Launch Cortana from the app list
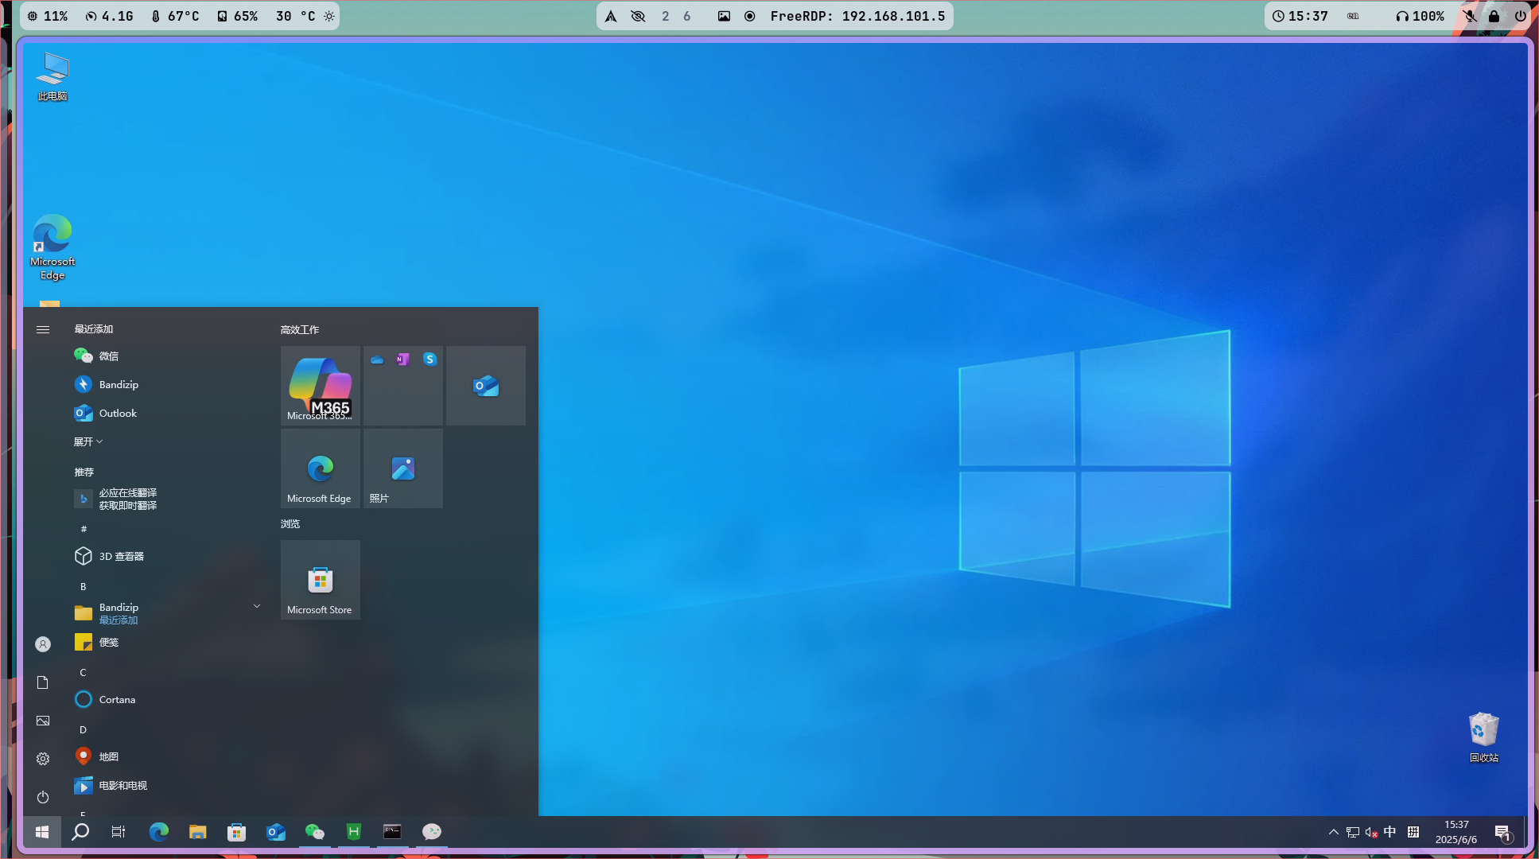This screenshot has height=859, width=1539. [166, 699]
